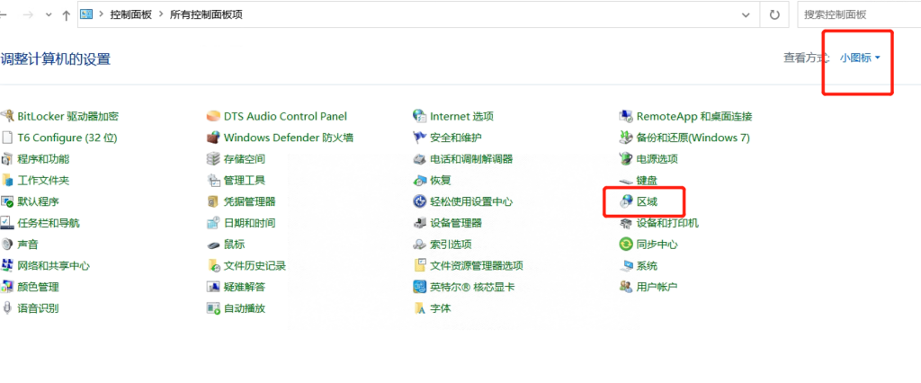Click the 字体 fonts icon
Screen dimensions: 921x383
coord(419,307)
